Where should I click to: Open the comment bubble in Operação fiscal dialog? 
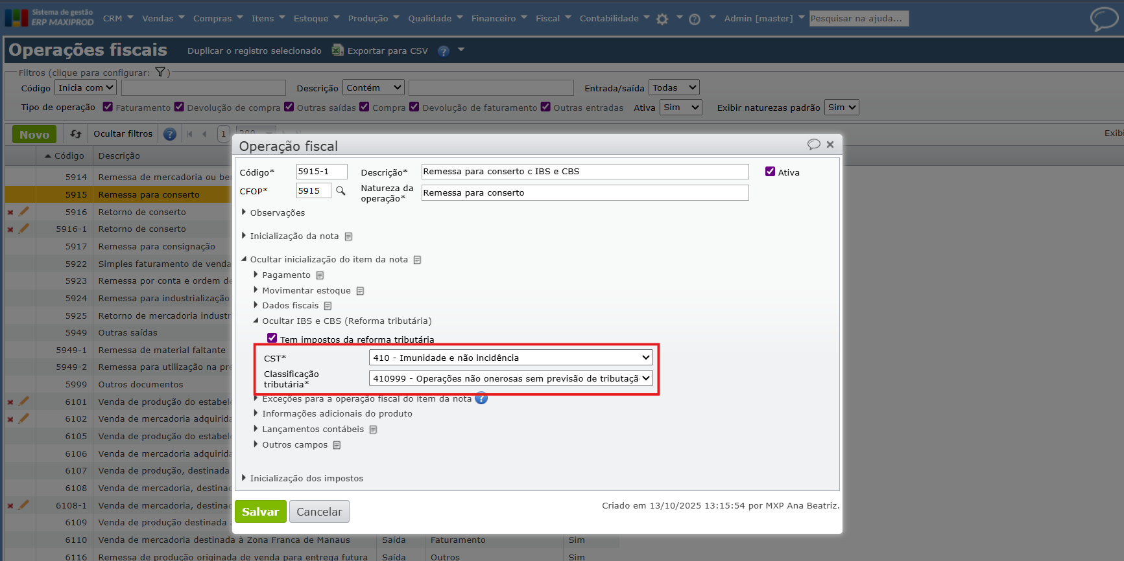pyautogui.click(x=813, y=144)
